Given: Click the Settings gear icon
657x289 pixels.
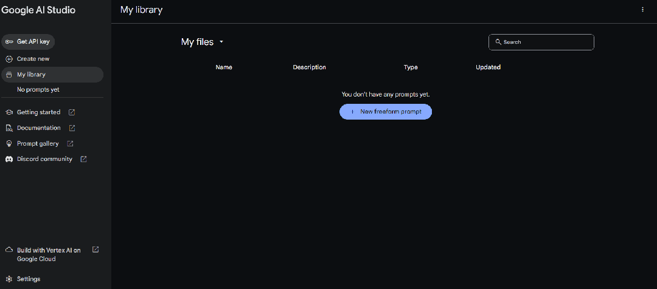Looking at the screenshot, I should tap(9, 279).
